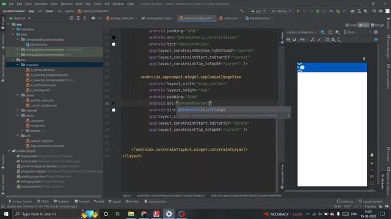
Task: Click white color swatch in gutter line 37
Action: click(114, 110)
